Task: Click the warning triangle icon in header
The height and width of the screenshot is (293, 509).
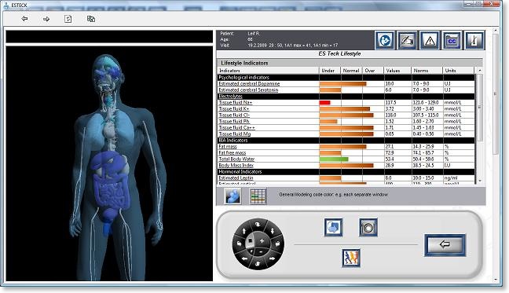Action: pyautogui.click(x=430, y=41)
